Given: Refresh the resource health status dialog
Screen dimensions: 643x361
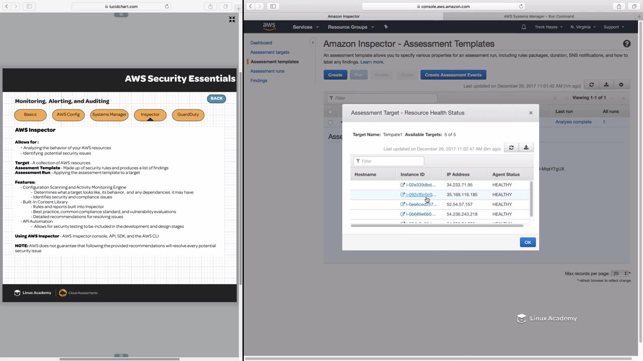Looking at the screenshot, I should pos(511,147).
